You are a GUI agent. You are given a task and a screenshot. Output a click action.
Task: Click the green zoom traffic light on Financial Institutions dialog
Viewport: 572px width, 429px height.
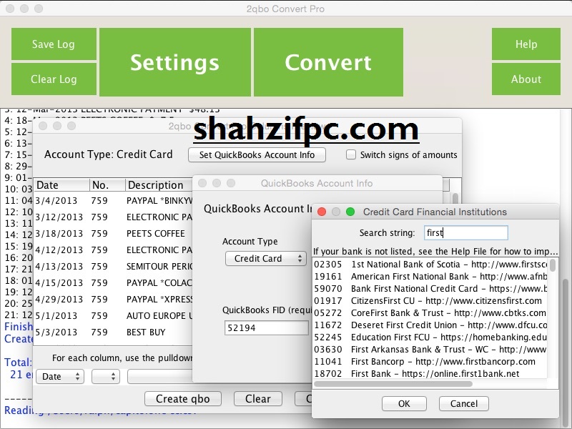tap(350, 212)
